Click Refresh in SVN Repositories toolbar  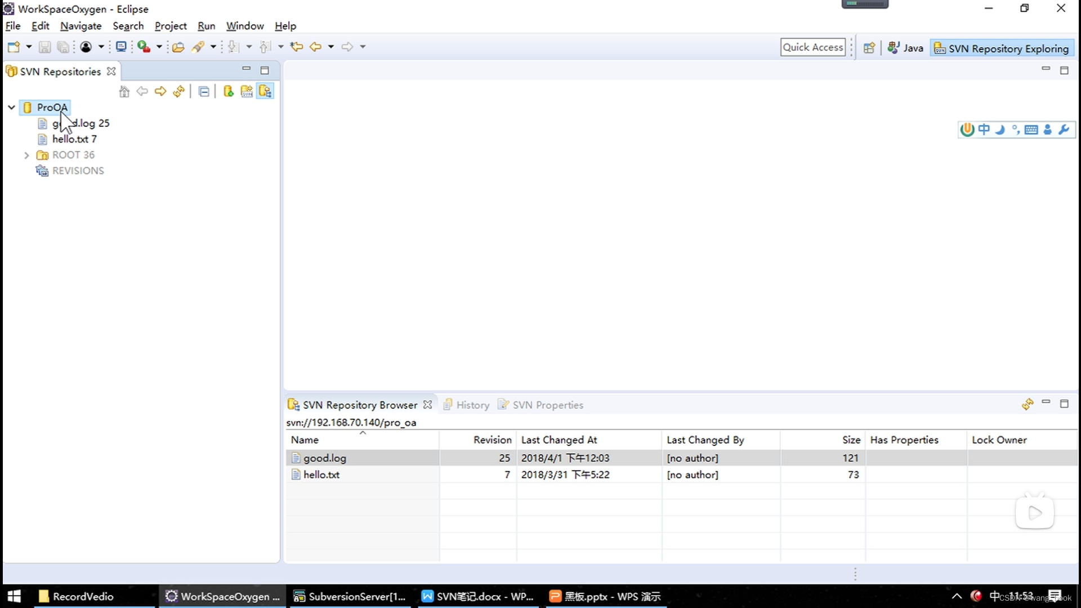(x=179, y=91)
